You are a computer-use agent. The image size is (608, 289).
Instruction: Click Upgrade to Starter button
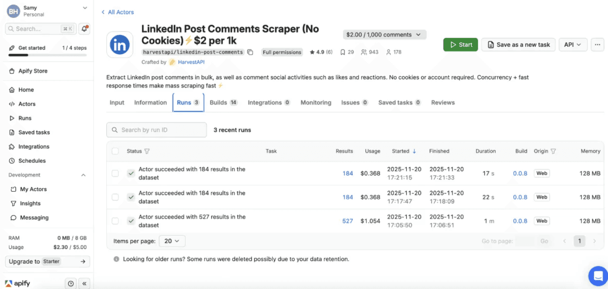pyautogui.click(x=47, y=261)
